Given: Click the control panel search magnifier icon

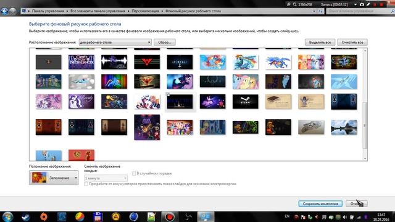Looking at the screenshot, I should [393, 11].
